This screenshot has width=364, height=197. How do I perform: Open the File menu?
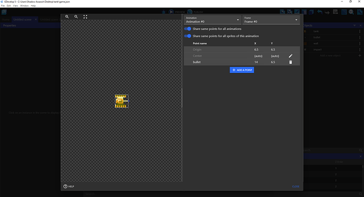pyautogui.click(x=3, y=6)
